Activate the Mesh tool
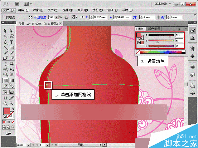 (x=5, y=80)
